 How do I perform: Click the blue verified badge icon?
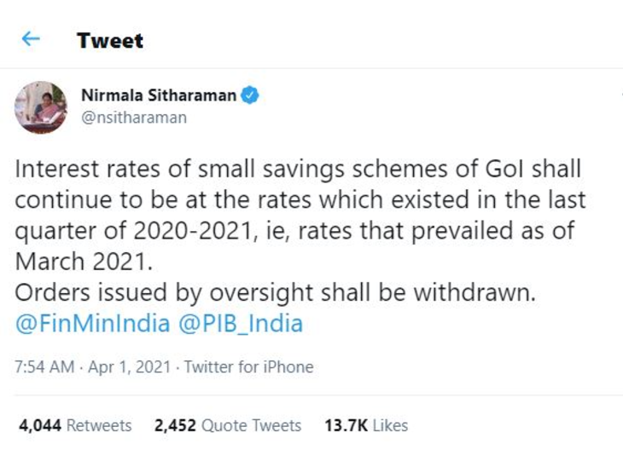pyautogui.click(x=249, y=95)
